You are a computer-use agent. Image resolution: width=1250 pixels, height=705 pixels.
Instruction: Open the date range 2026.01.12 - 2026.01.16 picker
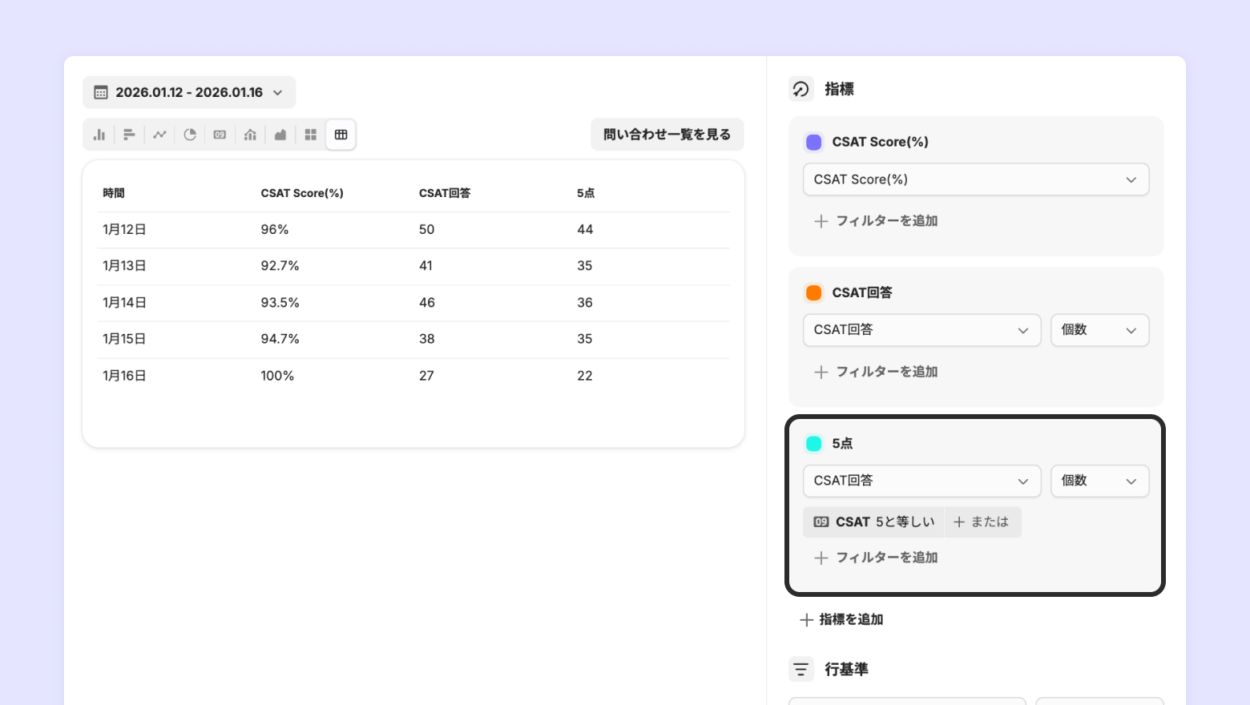click(x=189, y=92)
